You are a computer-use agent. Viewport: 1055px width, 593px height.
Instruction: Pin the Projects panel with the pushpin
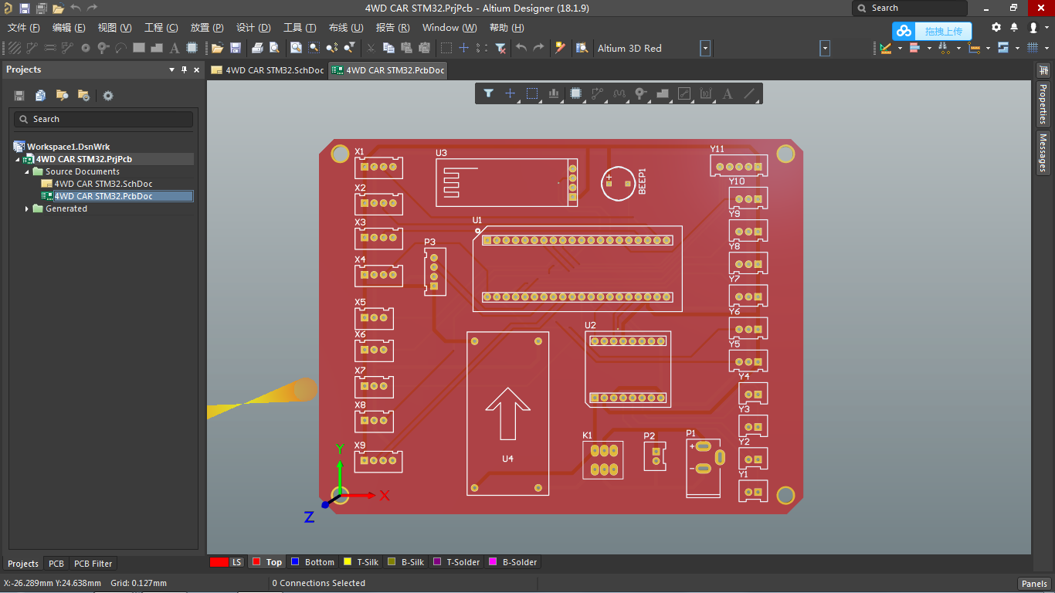(184, 69)
